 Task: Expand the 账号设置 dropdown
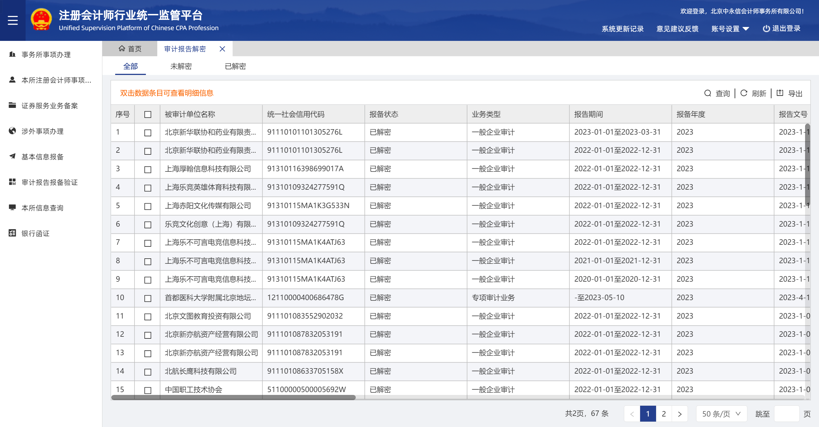(730, 29)
